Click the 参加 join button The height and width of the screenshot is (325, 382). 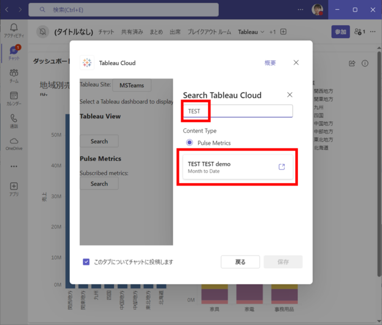click(x=341, y=32)
